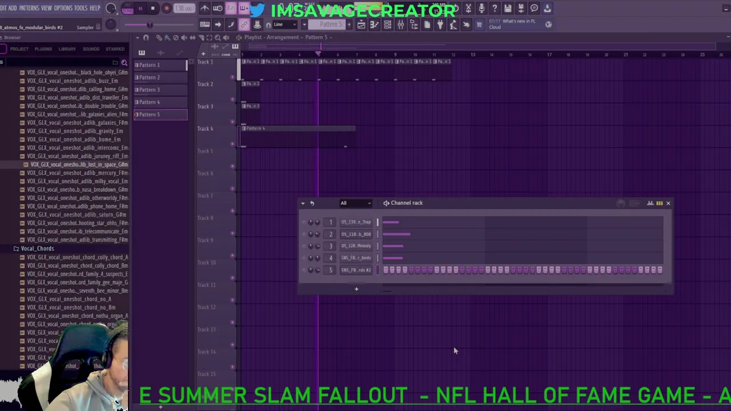Open the metronome icon in the toolbar
Screen dimensions: 731x411
click(x=205, y=9)
